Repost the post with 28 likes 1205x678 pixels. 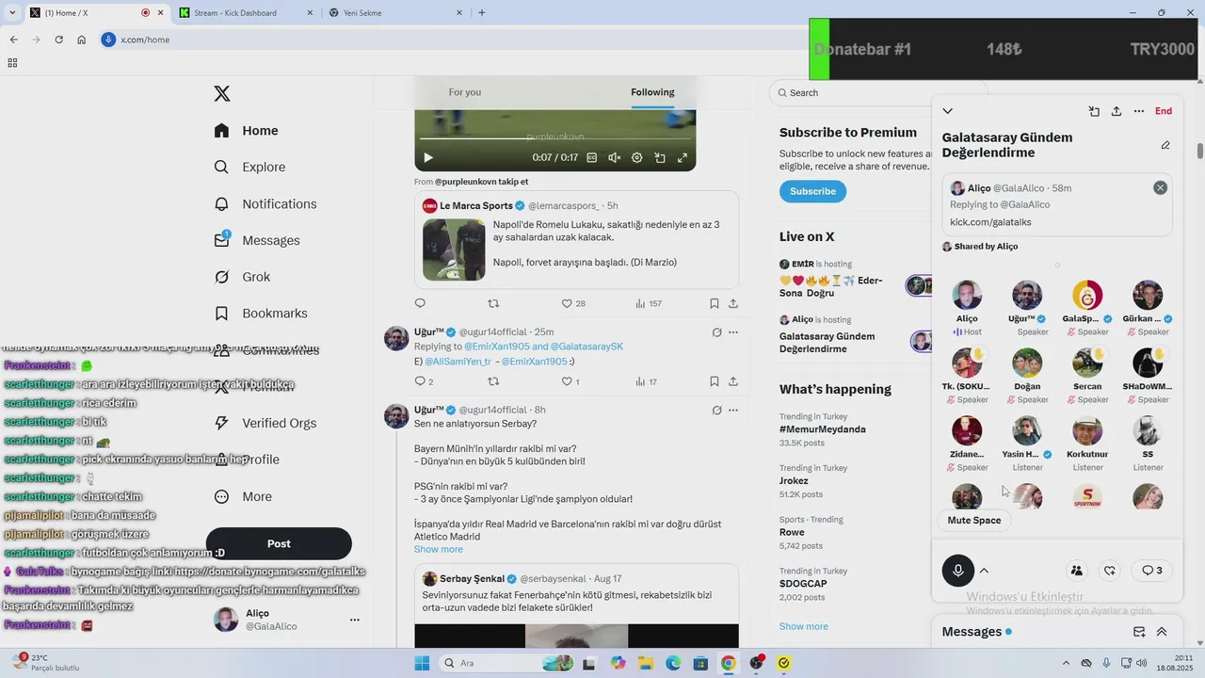pos(493,303)
